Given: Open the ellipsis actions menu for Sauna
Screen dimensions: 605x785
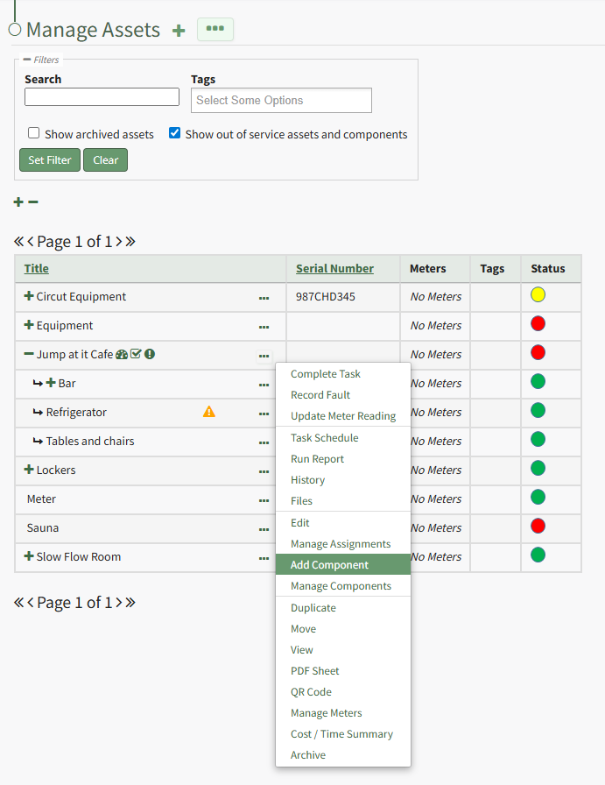Looking at the screenshot, I should pos(264,529).
